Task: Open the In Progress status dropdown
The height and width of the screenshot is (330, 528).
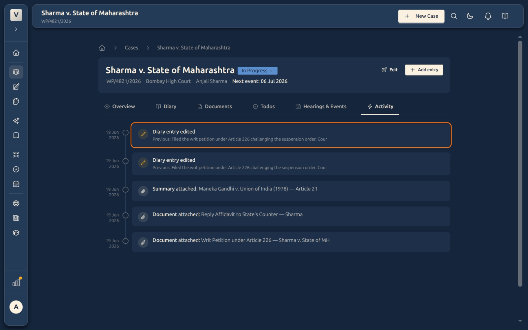Action: point(257,71)
